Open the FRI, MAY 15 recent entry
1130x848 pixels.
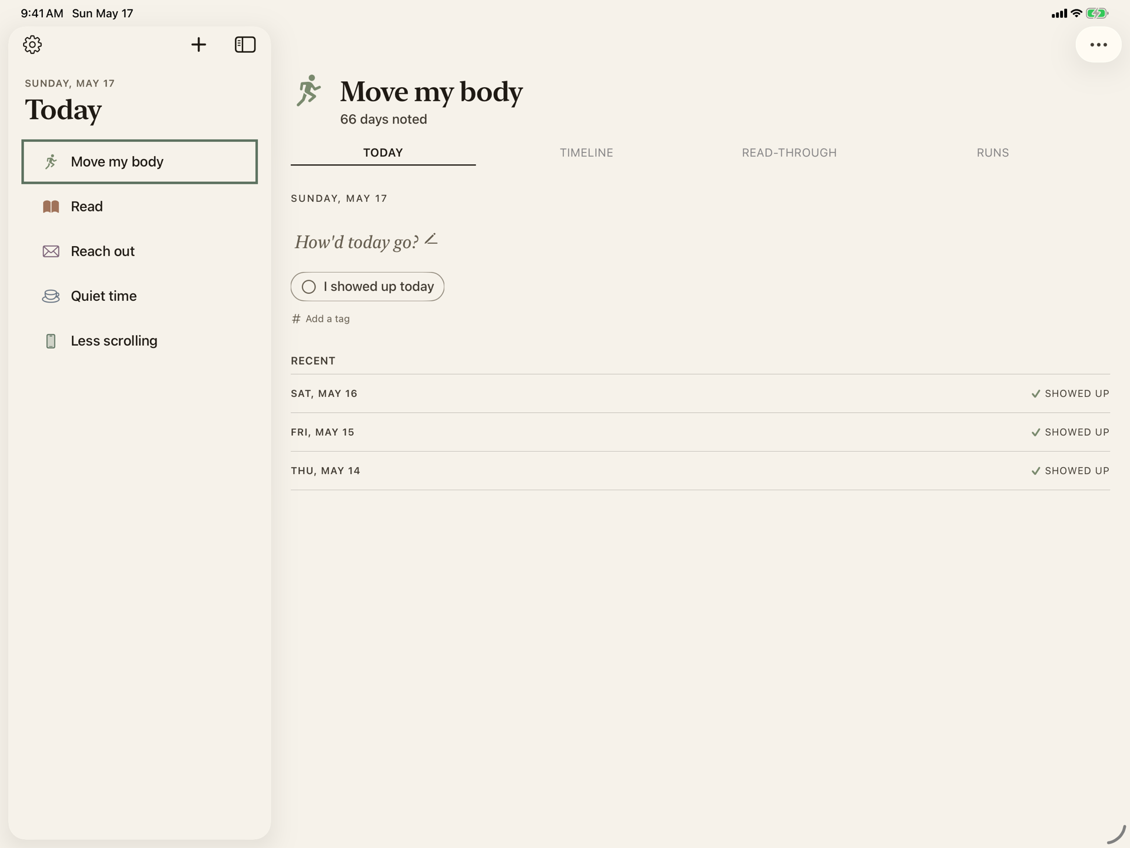pyautogui.click(x=700, y=432)
